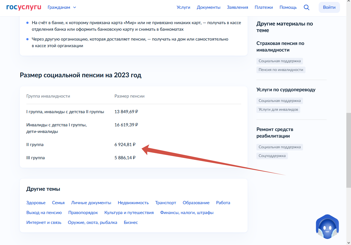Click the Услуги для инвалидов tag
This screenshot has width=351, height=245.
(x=278, y=110)
